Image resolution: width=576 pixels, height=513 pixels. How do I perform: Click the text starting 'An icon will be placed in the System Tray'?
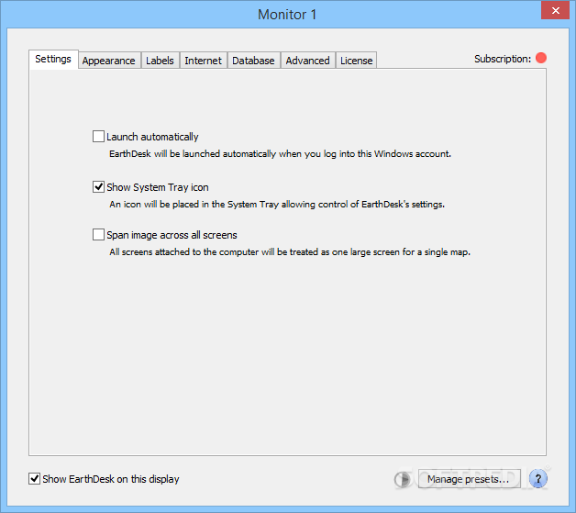tap(277, 204)
